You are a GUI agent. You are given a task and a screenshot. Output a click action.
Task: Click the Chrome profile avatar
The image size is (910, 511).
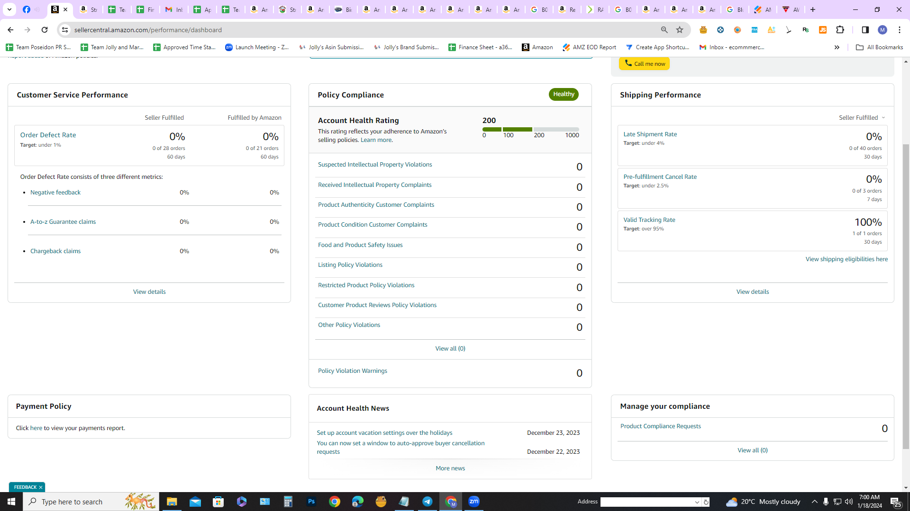883,30
